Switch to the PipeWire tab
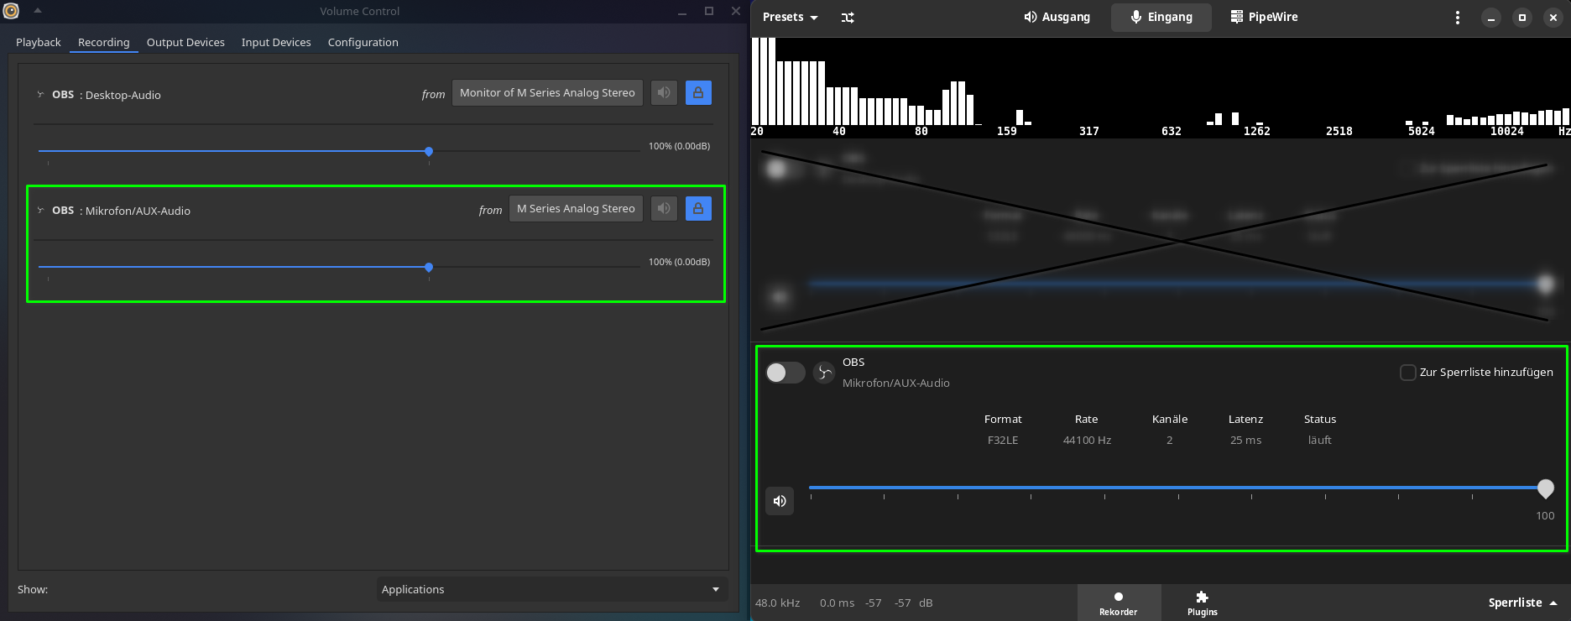The image size is (1571, 621). point(1264,17)
